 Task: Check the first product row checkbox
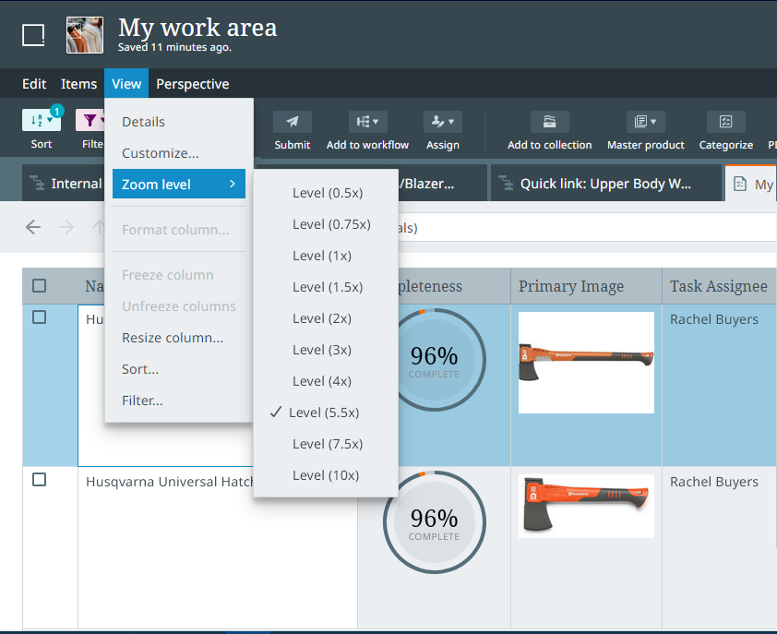pos(40,317)
